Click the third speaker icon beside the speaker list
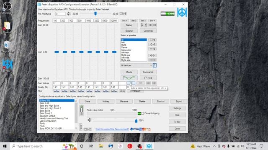This screenshot has height=150, width=268. (x=152, y=49)
